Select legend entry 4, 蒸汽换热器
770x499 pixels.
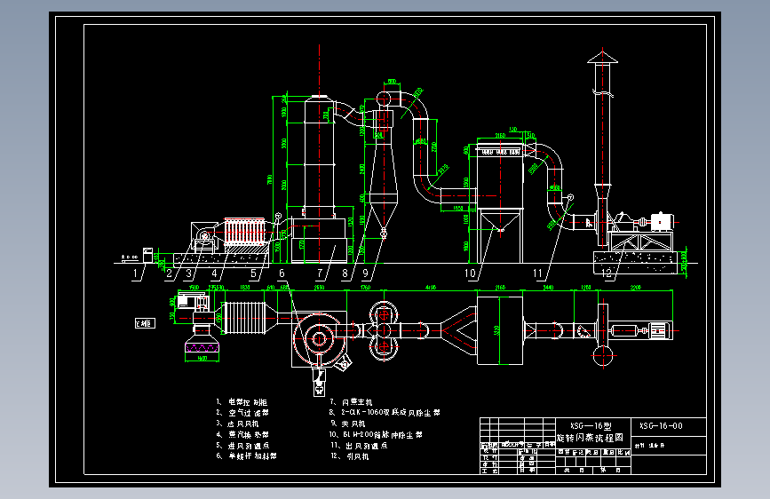(242, 435)
